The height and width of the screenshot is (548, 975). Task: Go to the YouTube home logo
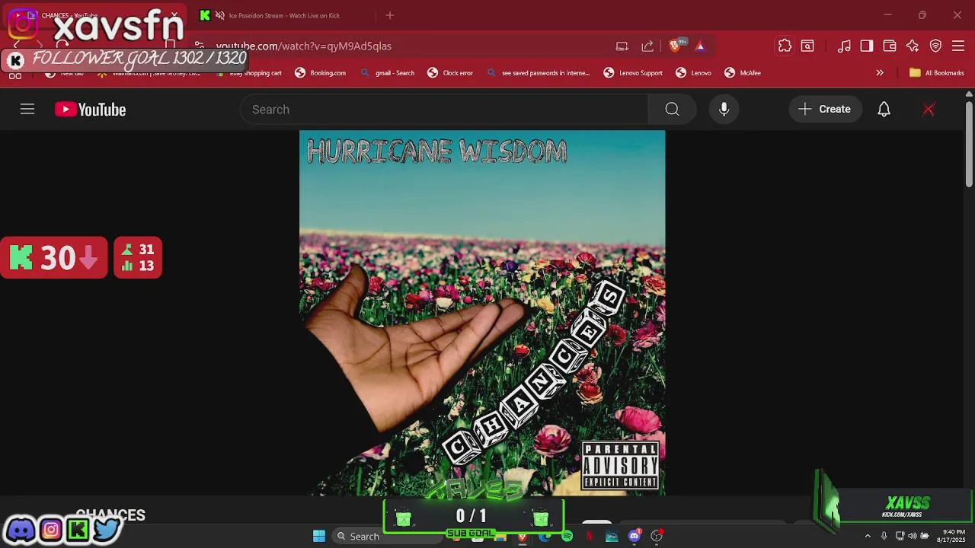pos(90,110)
